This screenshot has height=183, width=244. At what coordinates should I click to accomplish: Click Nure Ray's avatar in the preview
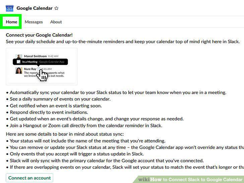[x=19, y=70]
